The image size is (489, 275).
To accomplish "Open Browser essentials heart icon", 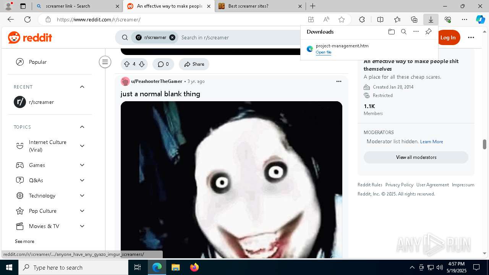I will (448, 19).
